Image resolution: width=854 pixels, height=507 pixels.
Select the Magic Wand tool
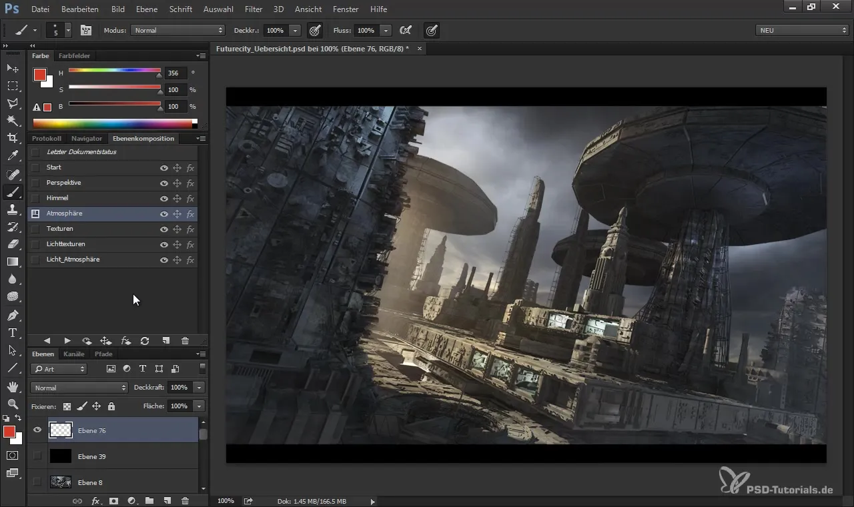point(13,121)
